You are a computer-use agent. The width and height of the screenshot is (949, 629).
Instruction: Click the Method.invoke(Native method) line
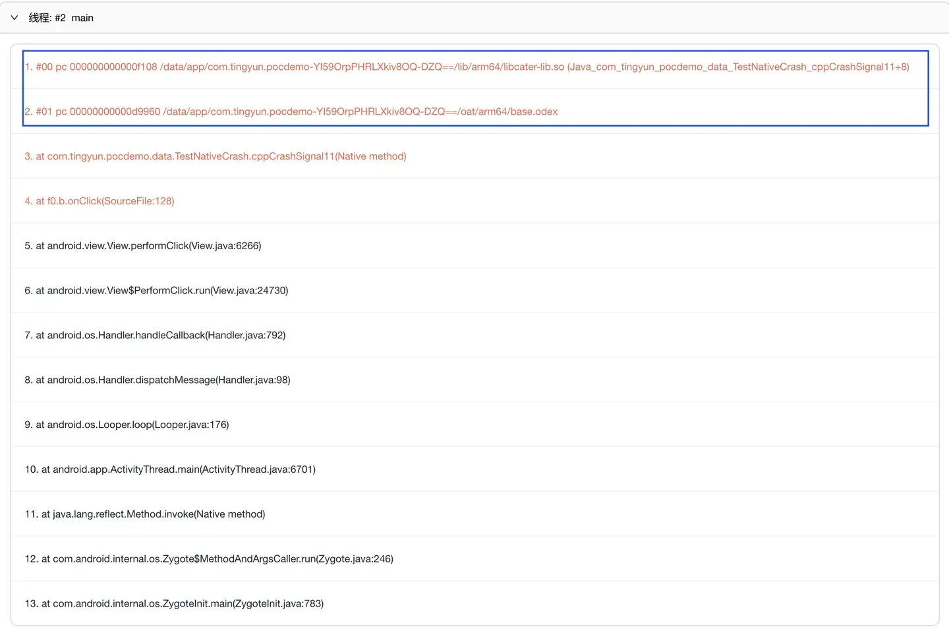click(x=145, y=515)
